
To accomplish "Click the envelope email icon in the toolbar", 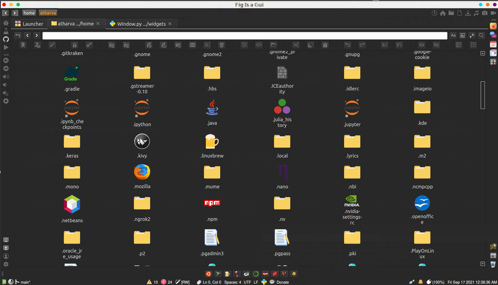I will (193, 45).
